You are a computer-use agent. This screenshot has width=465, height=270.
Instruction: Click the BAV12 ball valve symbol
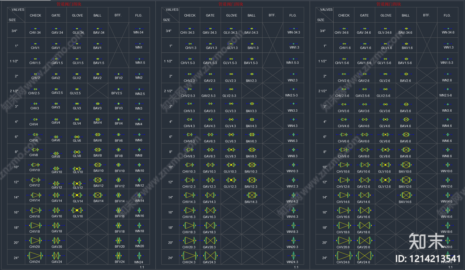(98, 180)
